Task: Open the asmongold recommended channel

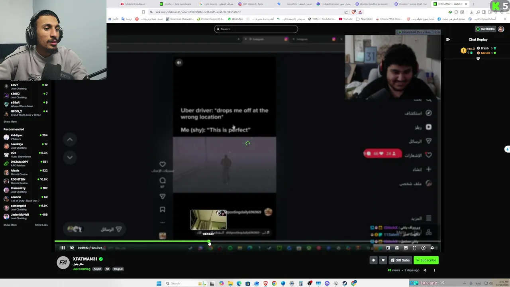Action: pos(25,207)
